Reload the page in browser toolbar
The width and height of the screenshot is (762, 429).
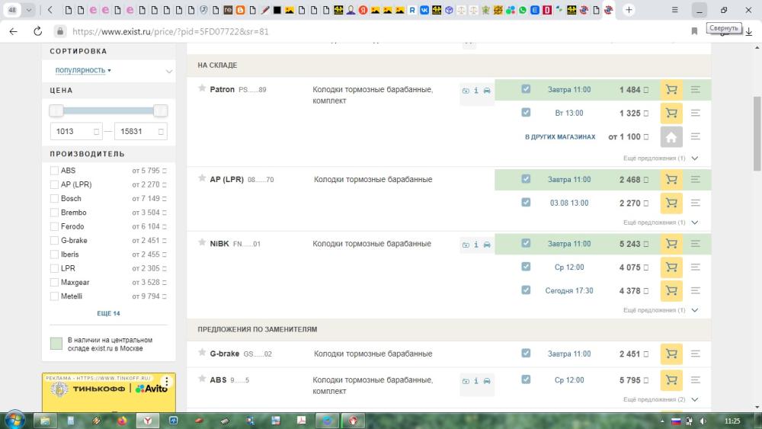coord(37,31)
